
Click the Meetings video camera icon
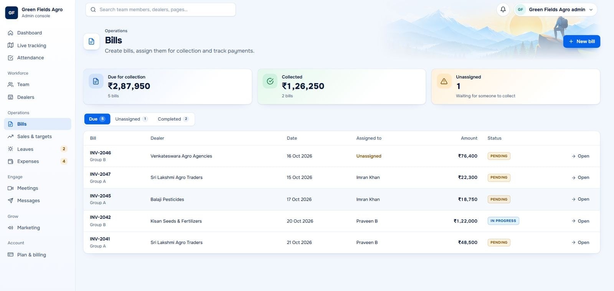[x=10, y=188]
